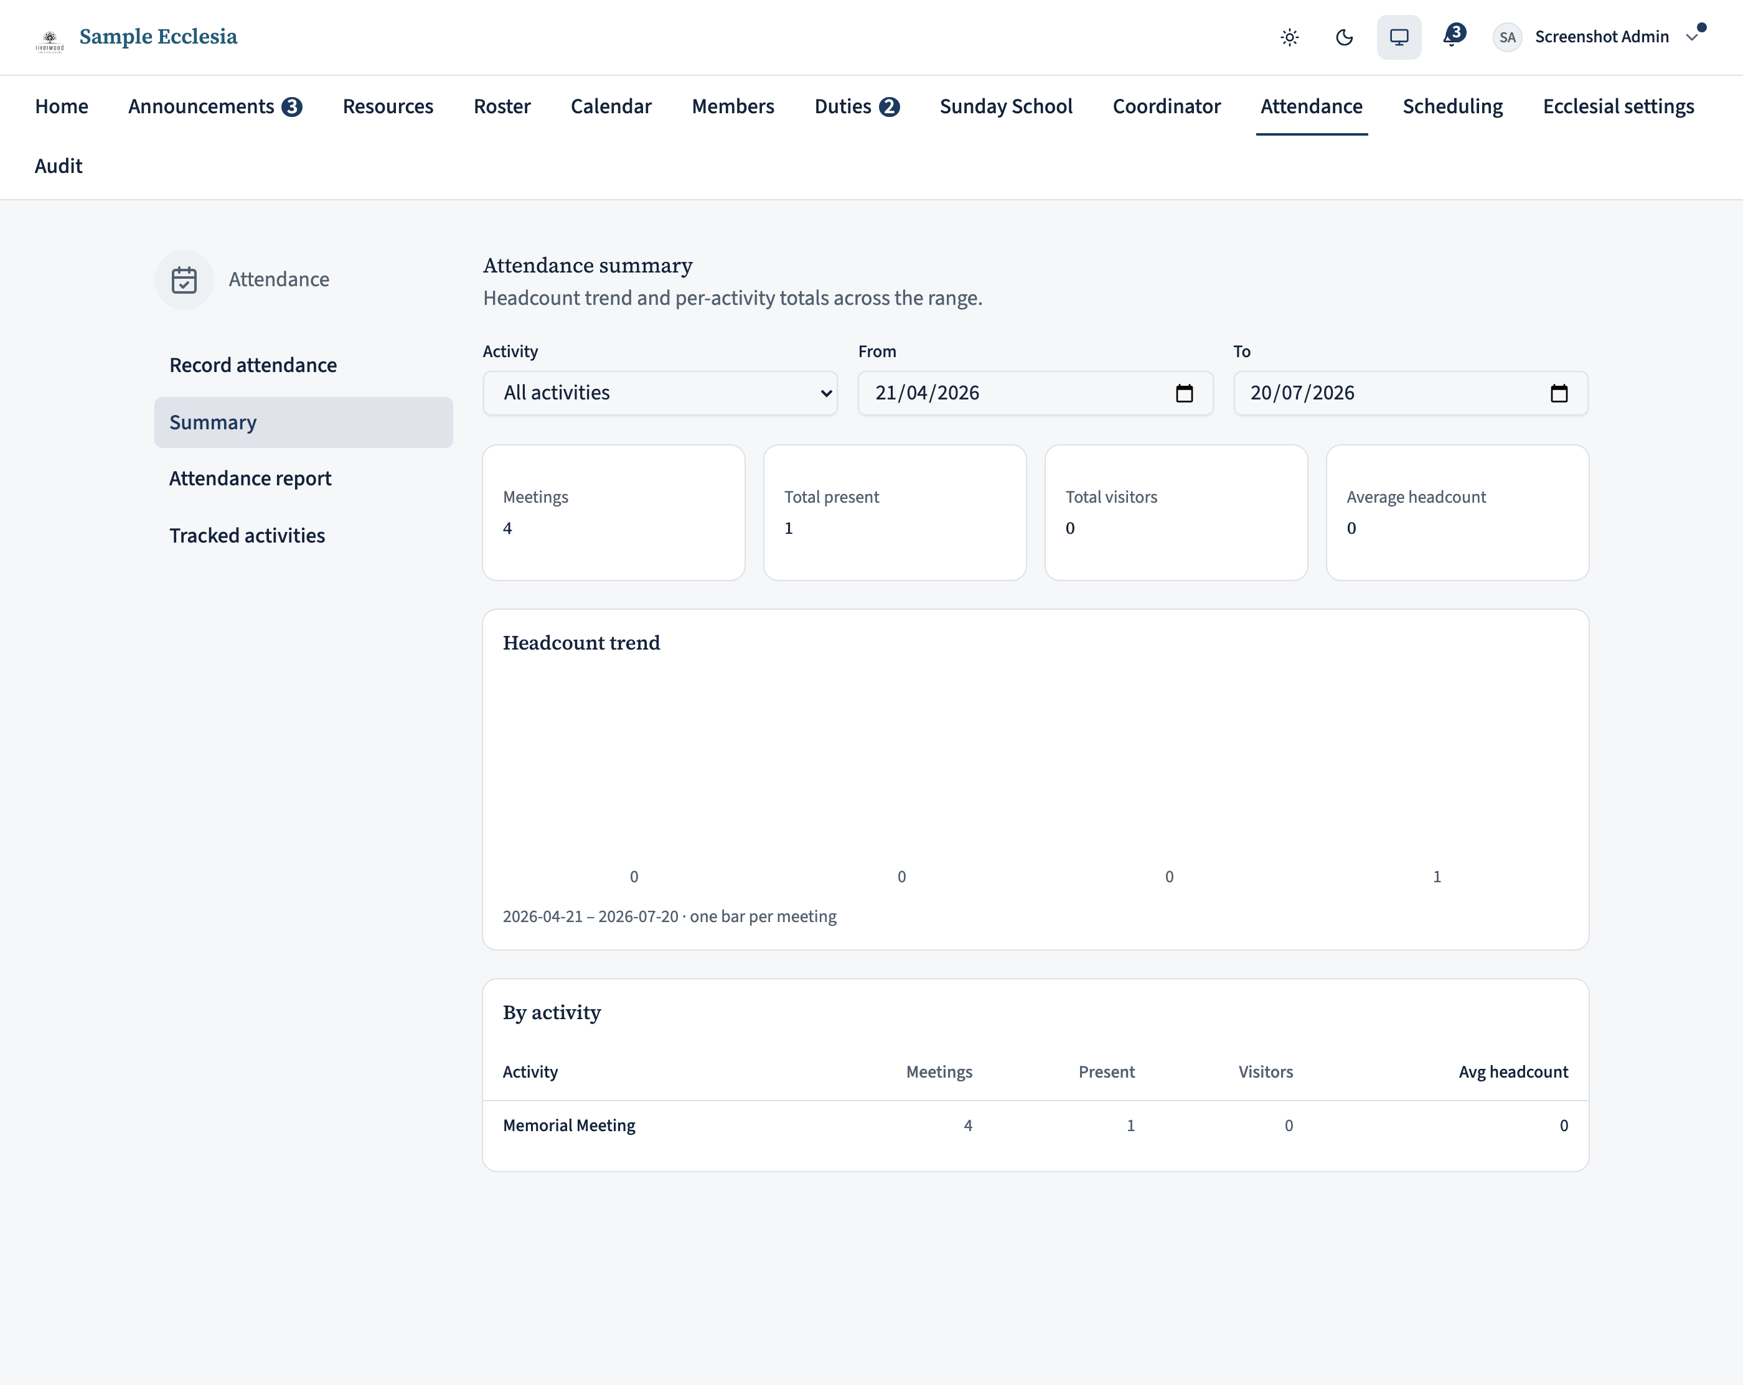Viewport: 1743px width, 1385px height.
Task: Open the Activity dropdown showing All activities
Action: (x=660, y=393)
